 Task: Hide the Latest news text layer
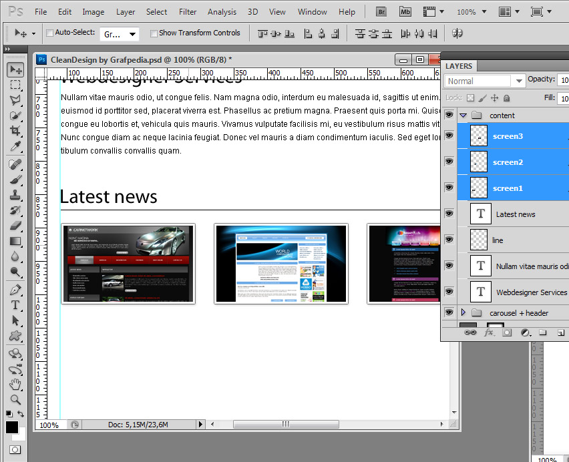point(449,214)
